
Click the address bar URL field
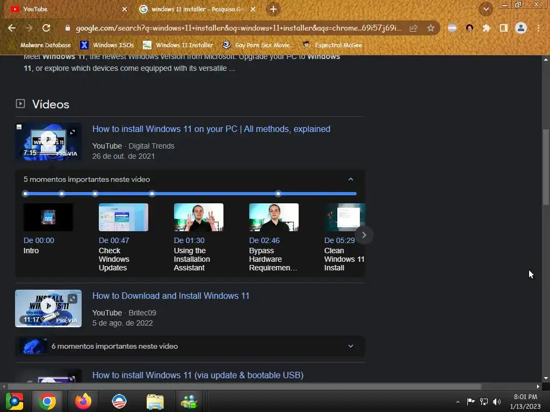click(x=238, y=28)
